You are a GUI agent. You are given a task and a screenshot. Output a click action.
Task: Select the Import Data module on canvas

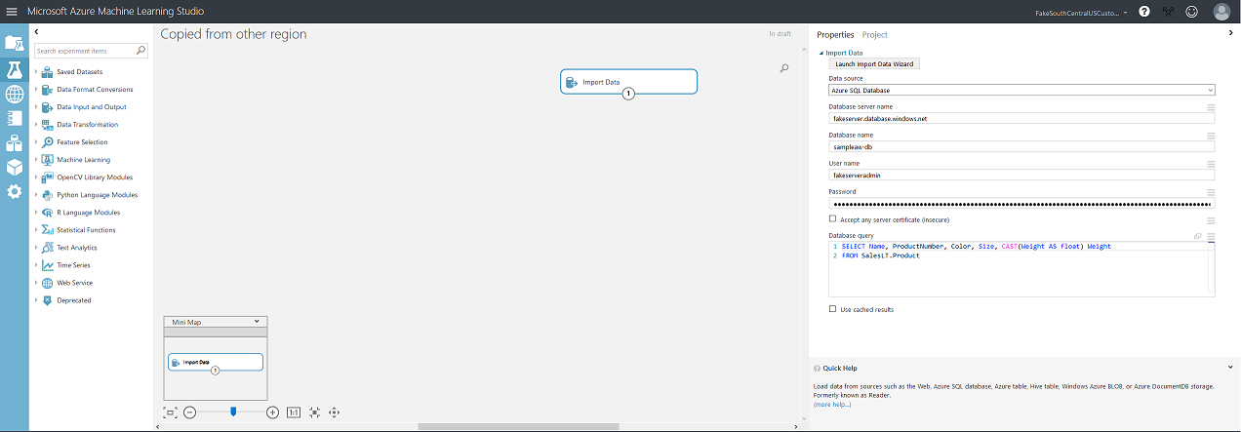click(x=629, y=82)
